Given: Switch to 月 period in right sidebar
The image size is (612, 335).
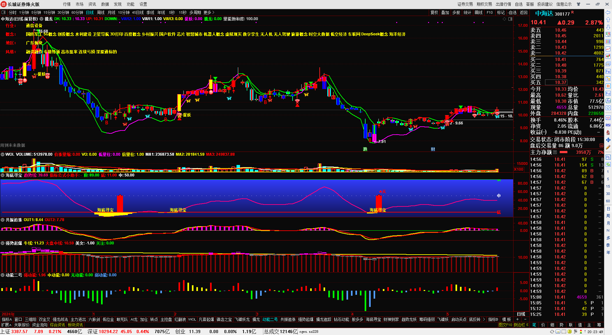Looking at the screenshot, I should coord(608,223).
